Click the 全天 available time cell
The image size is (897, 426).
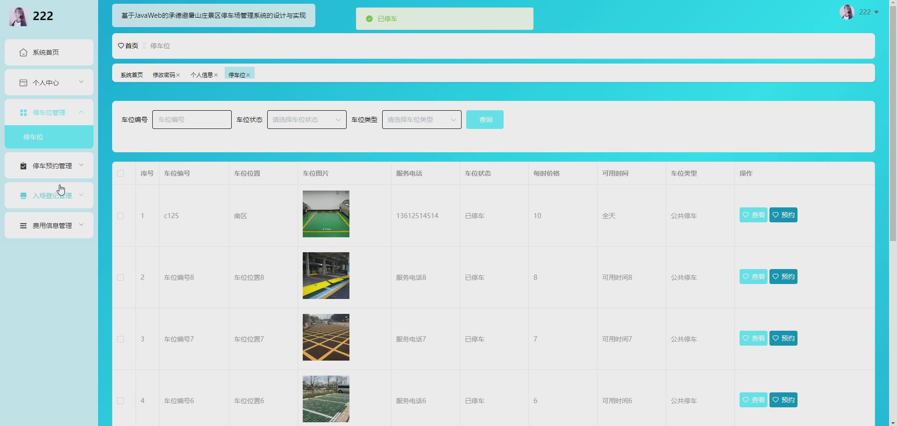(x=609, y=216)
